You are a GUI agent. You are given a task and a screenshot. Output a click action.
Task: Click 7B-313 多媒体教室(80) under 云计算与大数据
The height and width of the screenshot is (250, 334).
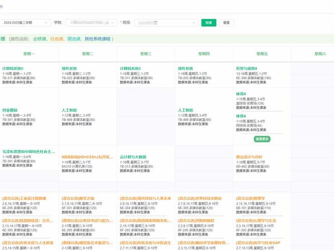(137, 166)
